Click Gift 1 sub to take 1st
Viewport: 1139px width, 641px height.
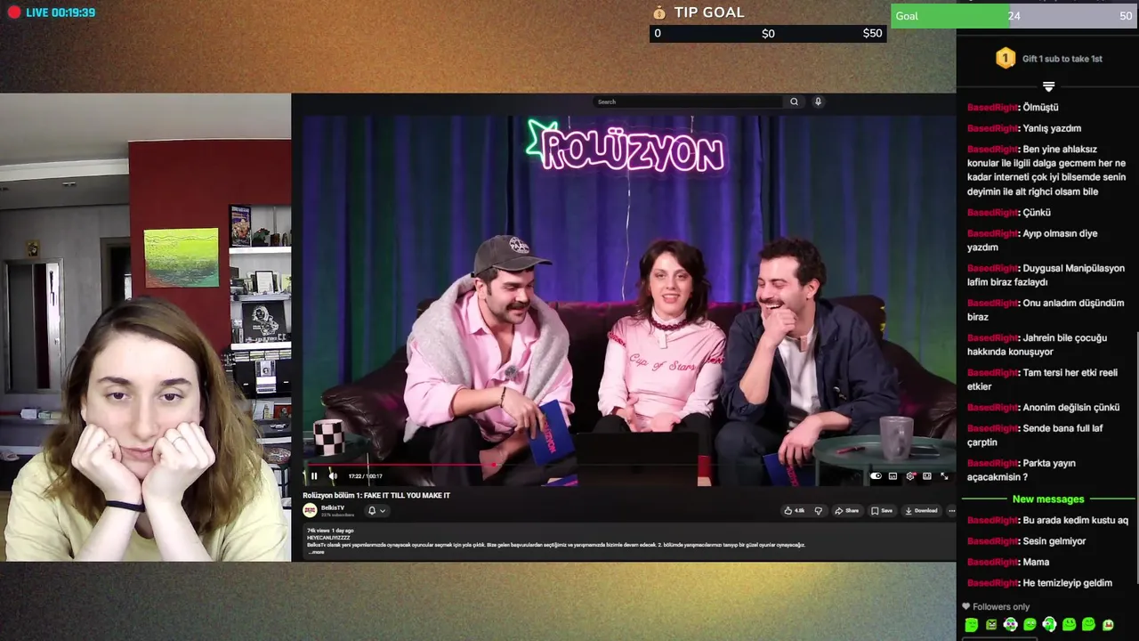point(1062,59)
